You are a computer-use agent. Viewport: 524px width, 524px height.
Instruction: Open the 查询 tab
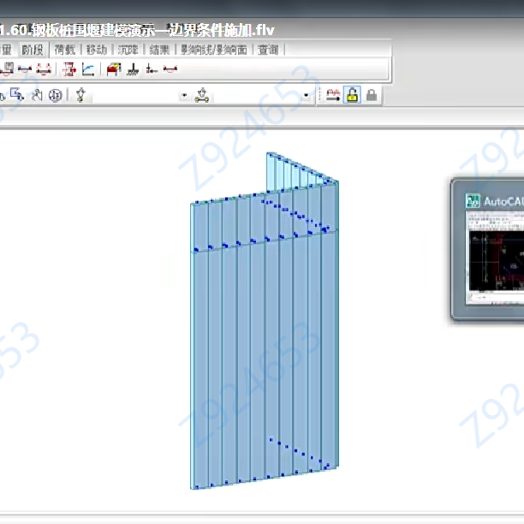click(268, 50)
